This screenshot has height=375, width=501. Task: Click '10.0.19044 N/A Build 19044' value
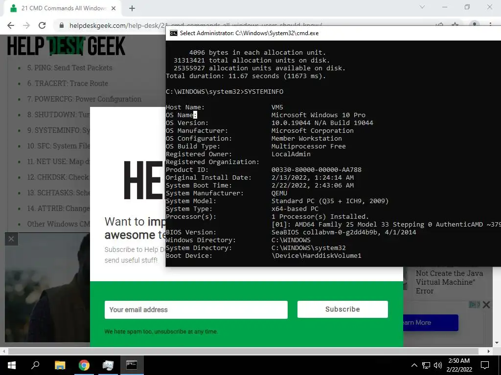coord(322,123)
